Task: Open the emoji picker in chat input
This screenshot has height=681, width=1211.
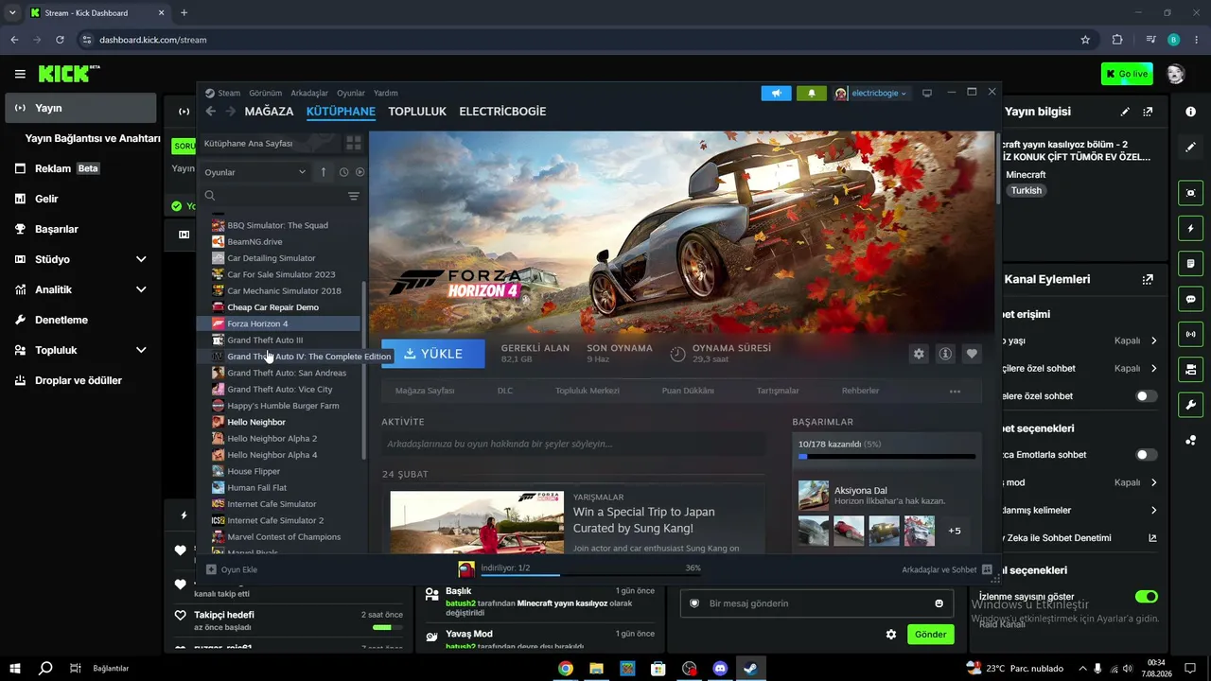Action: coord(939,603)
